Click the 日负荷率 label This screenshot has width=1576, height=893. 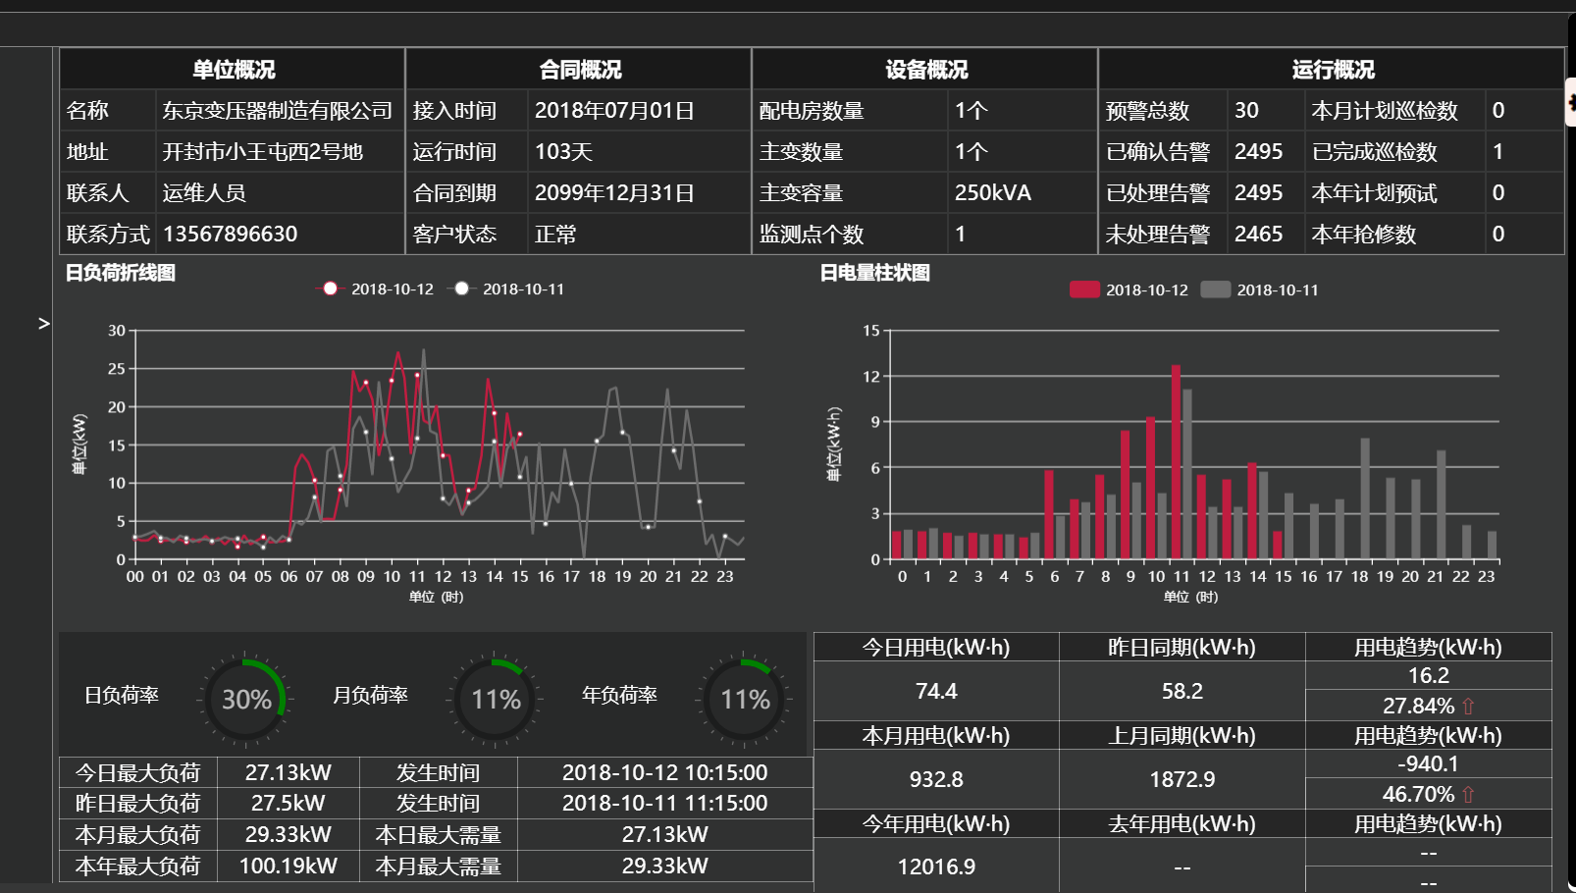coord(121,695)
